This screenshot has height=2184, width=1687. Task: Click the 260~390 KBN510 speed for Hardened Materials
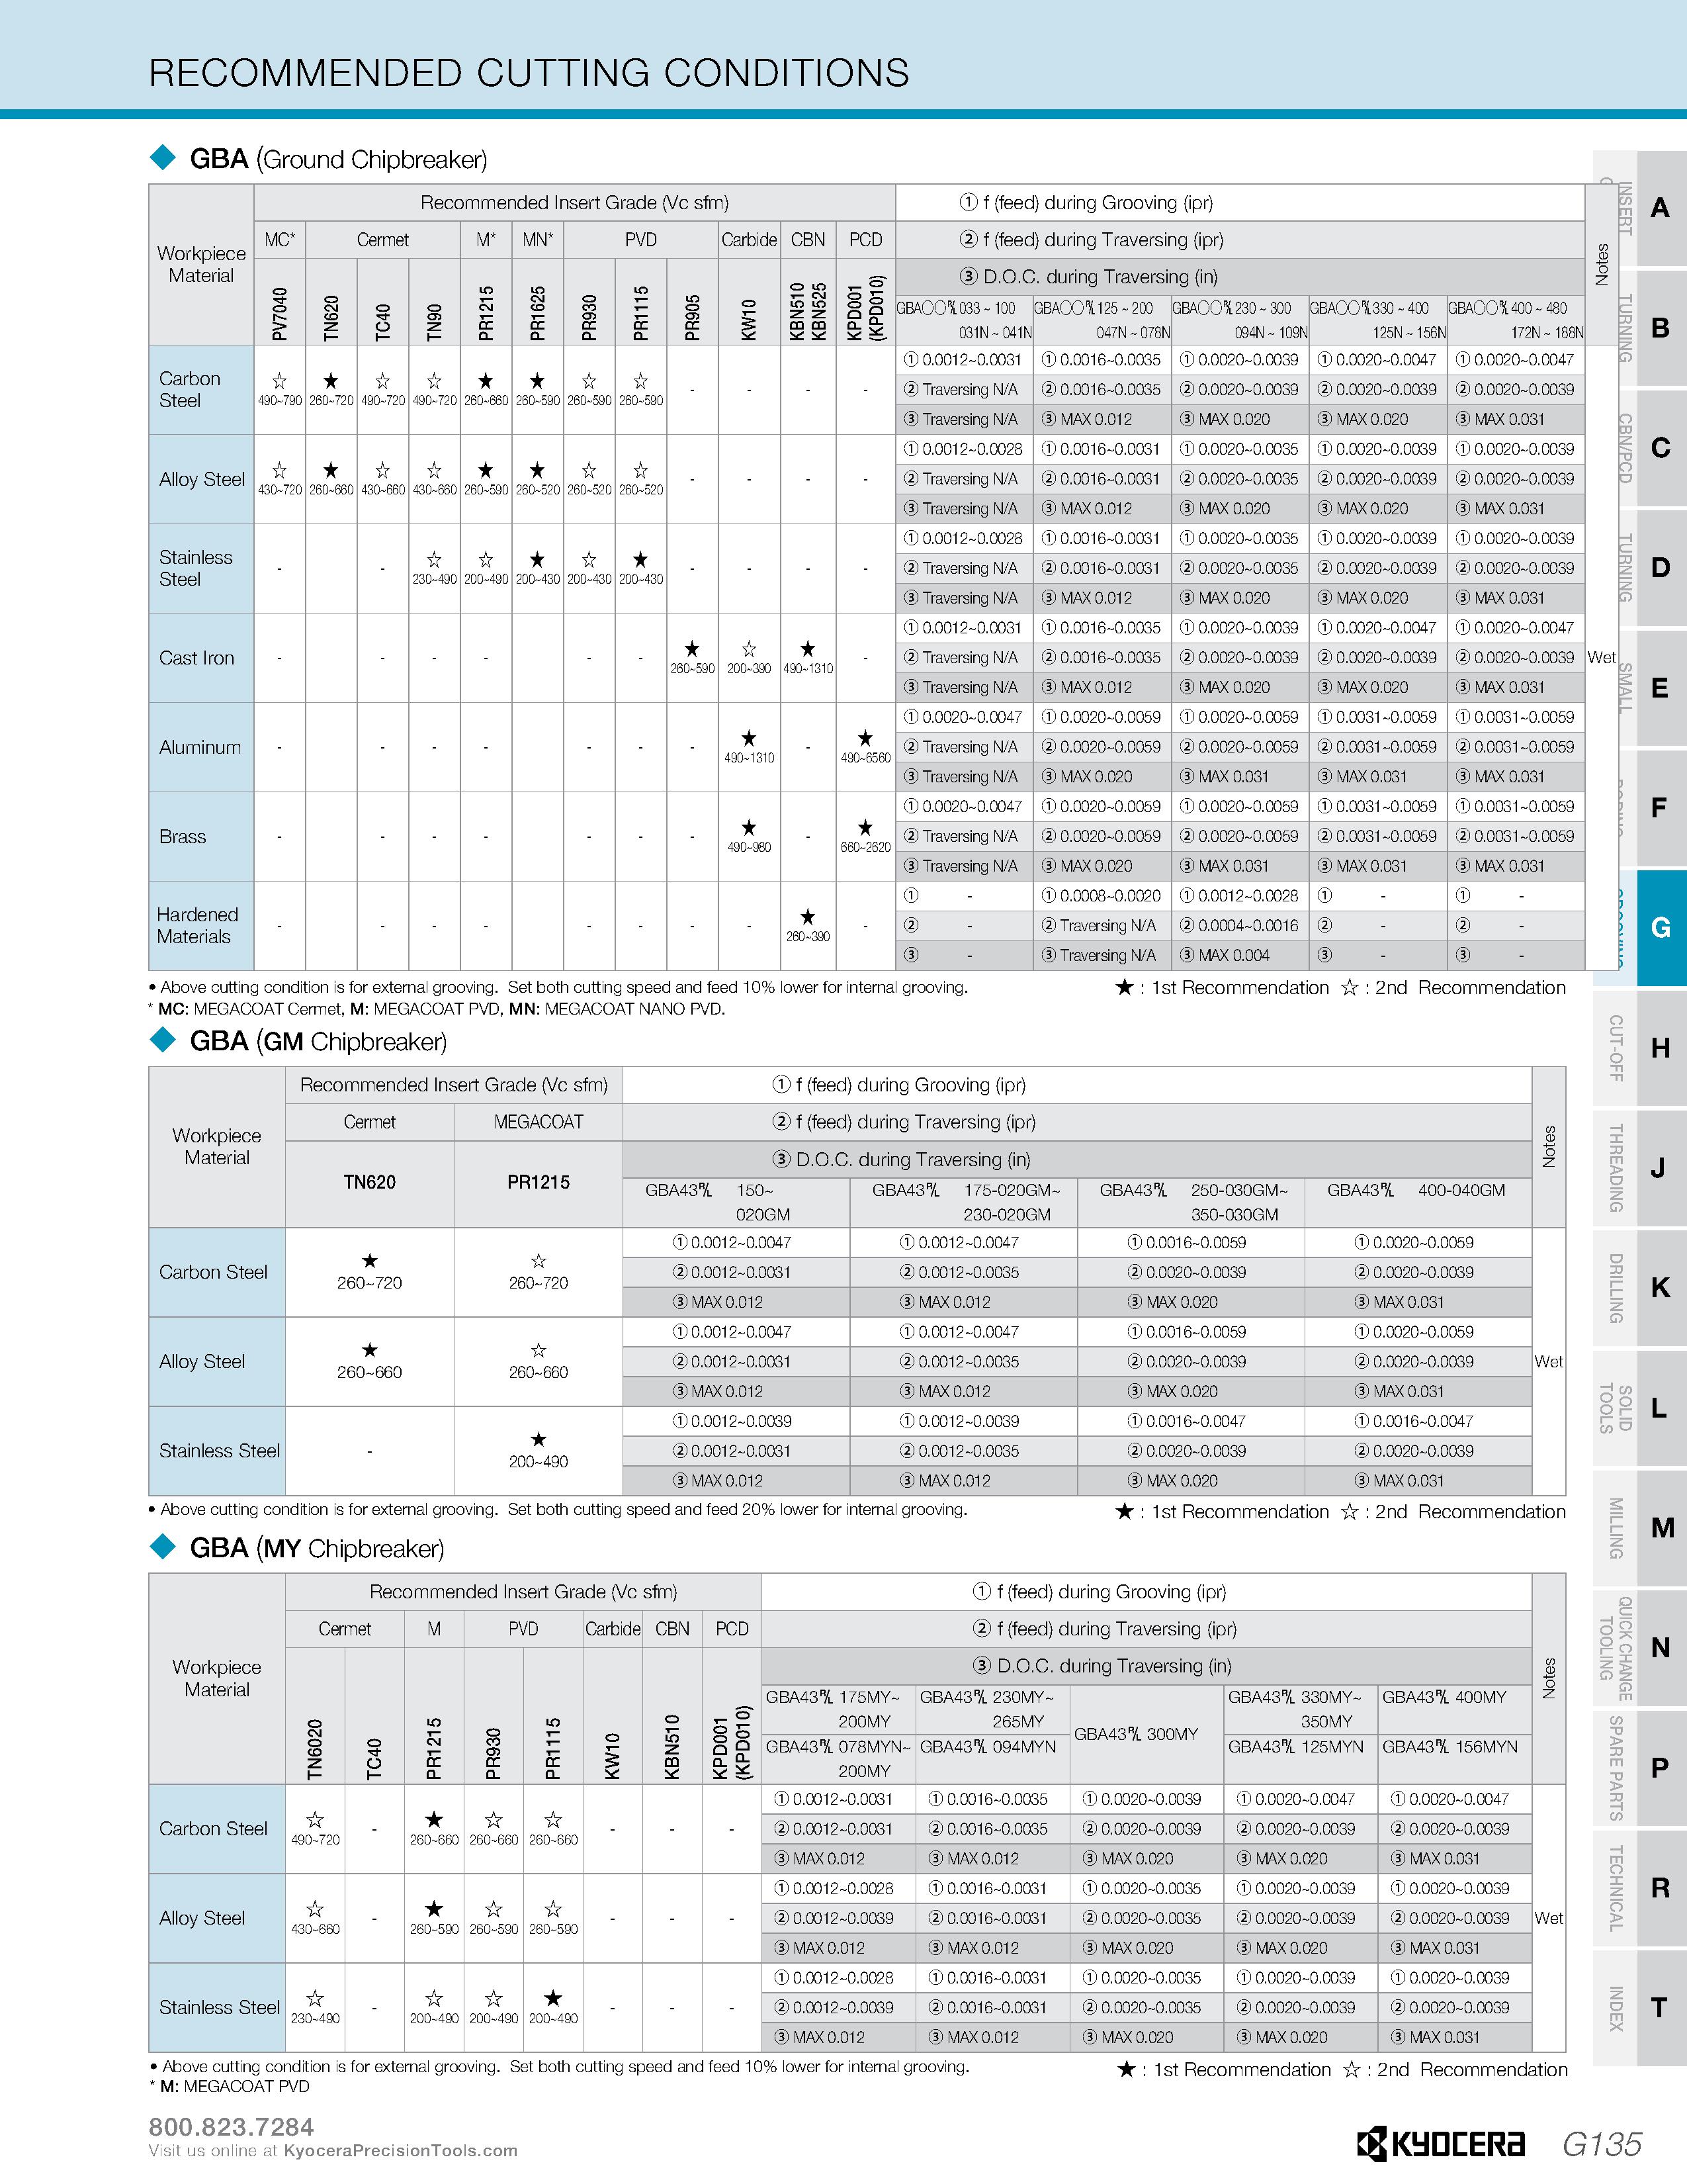pos(808,937)
